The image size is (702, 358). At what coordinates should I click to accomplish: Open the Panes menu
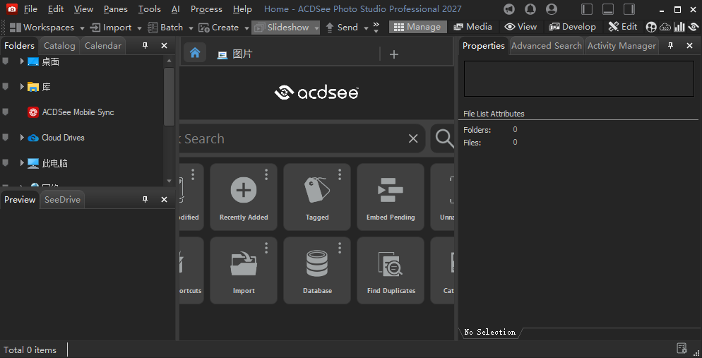(116, 9)
